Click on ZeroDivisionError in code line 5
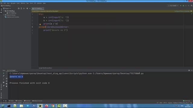This screenshot has width=193, height=108. click(x=57, y=27)
